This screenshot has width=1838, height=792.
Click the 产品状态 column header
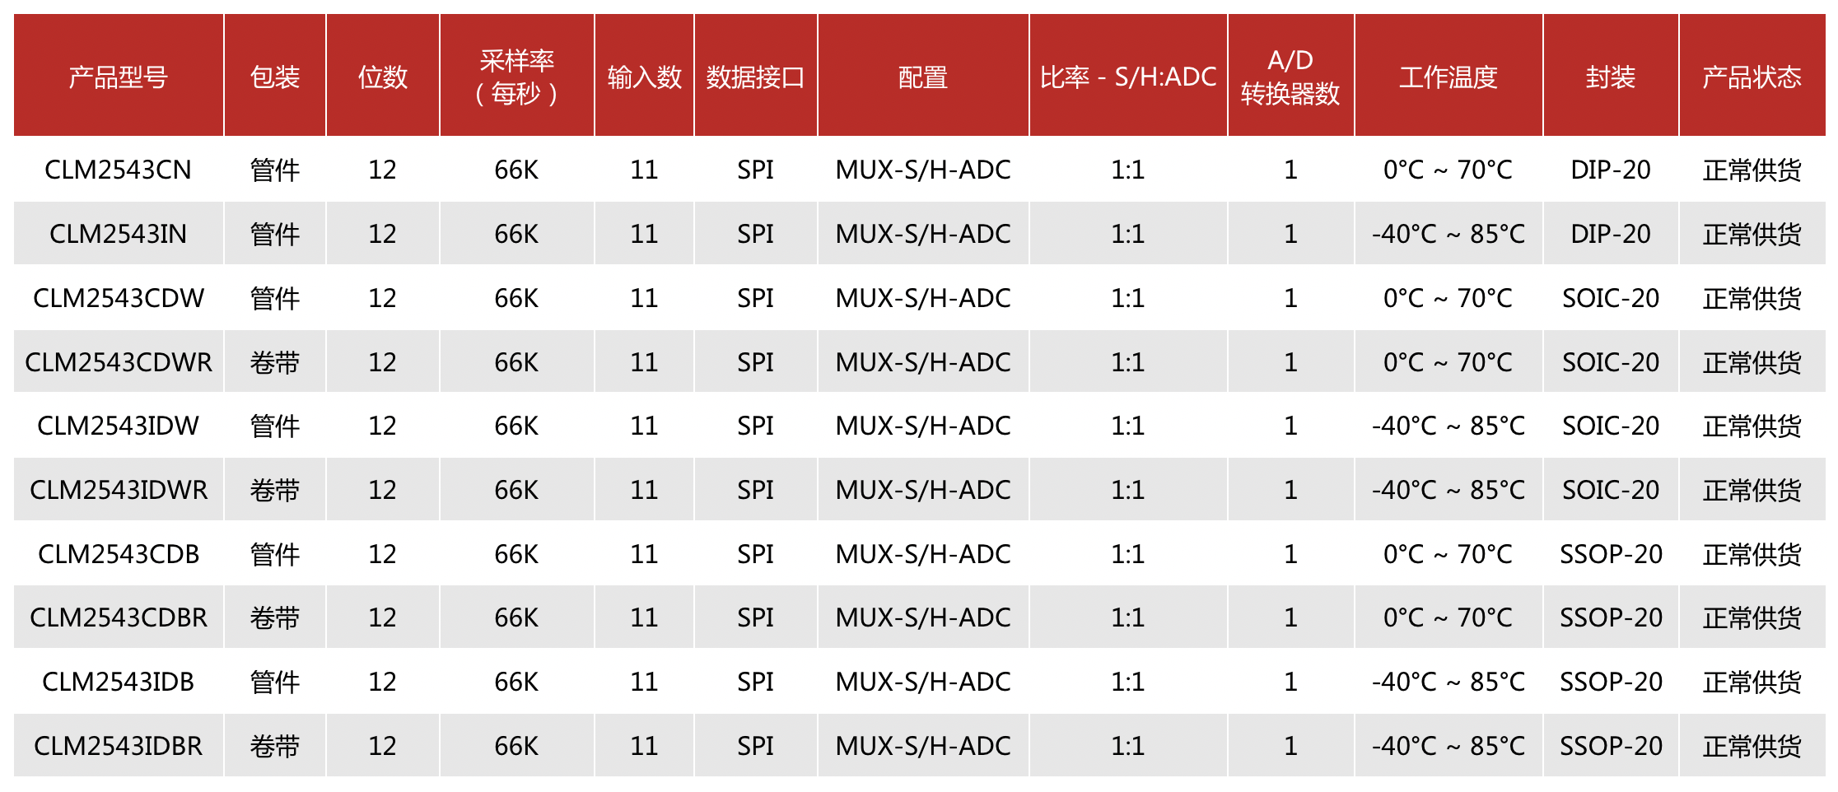pyautogui.click(x=1752, y=77)
